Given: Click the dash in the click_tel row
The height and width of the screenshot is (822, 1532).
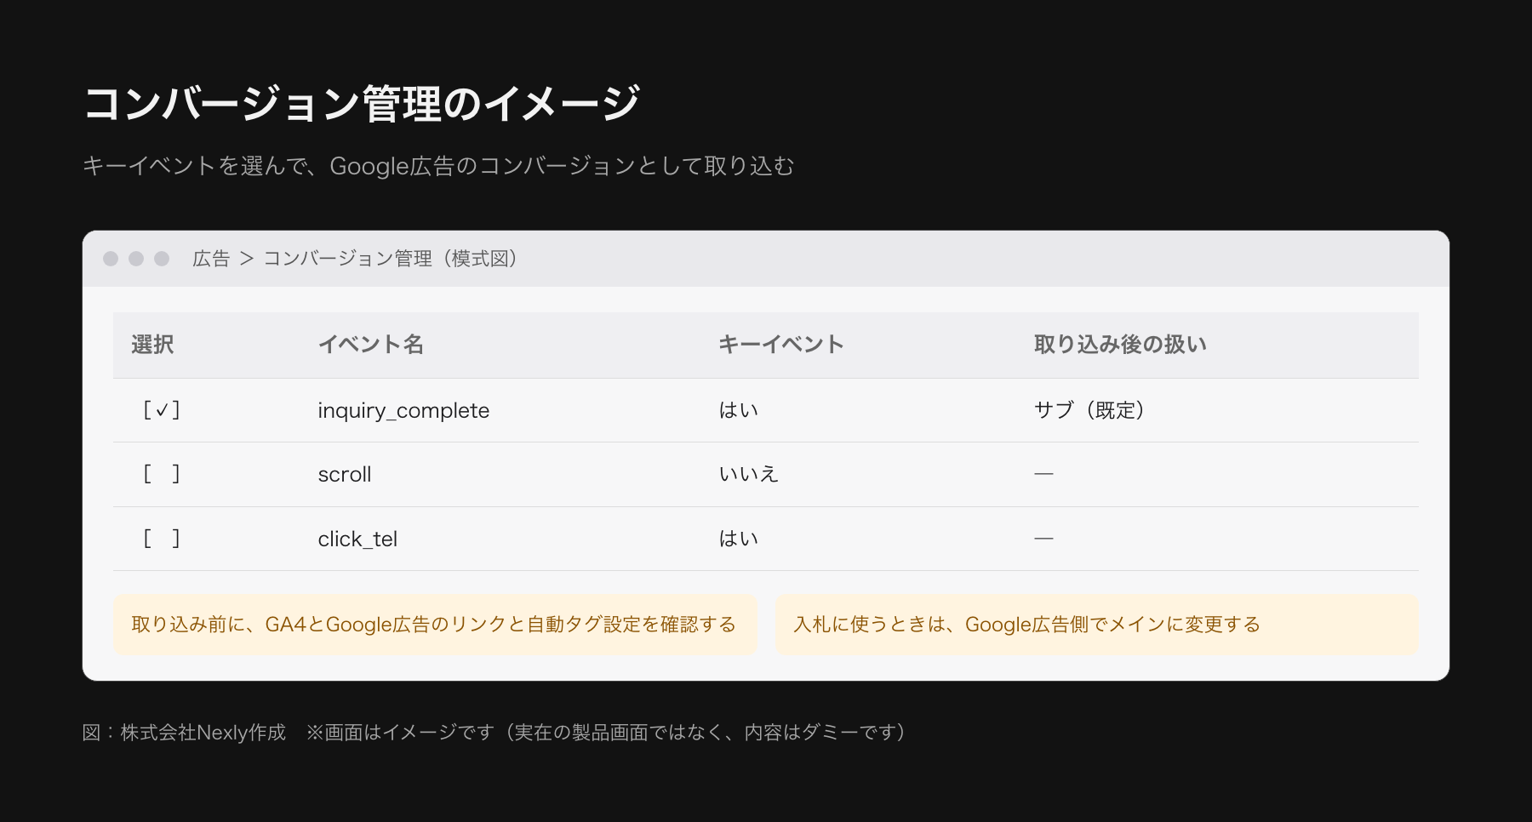Looking at the screenshot, I should click(x=1043, y=539).
